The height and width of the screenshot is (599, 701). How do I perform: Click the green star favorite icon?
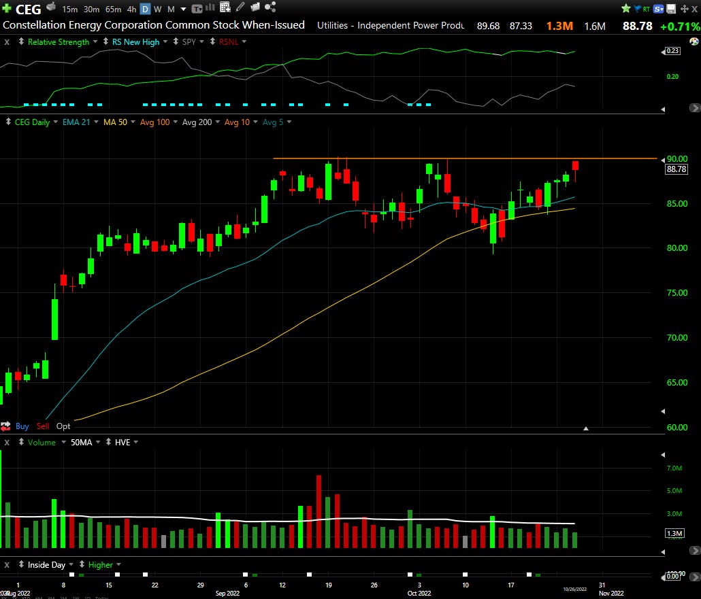click(x=626, y=8)
